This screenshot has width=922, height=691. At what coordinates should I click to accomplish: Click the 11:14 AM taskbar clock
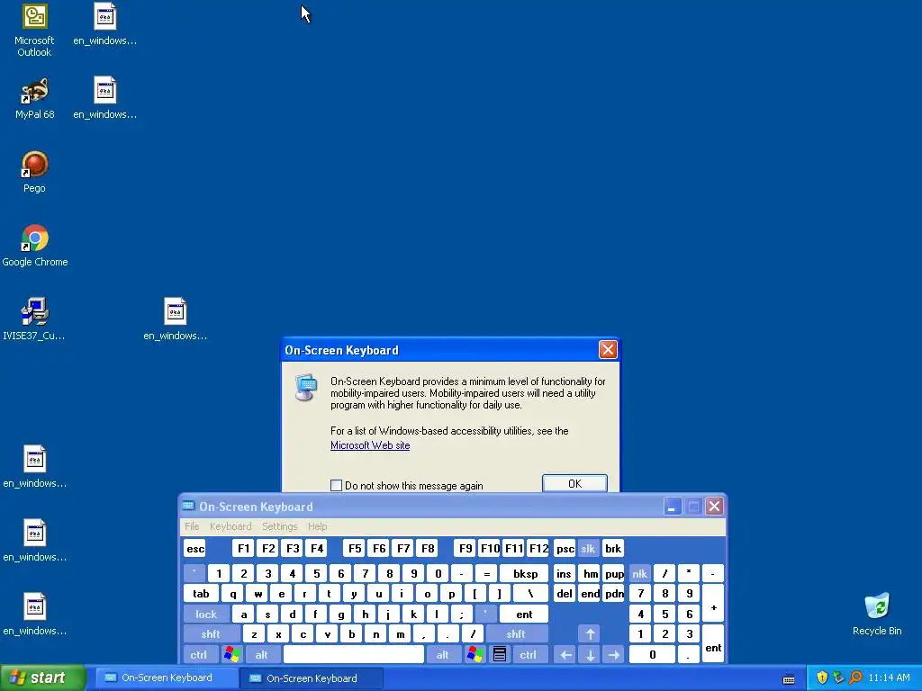click(x=889, y=678)
